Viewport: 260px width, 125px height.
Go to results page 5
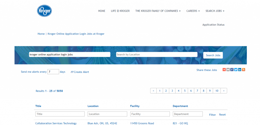coord(185,91)
